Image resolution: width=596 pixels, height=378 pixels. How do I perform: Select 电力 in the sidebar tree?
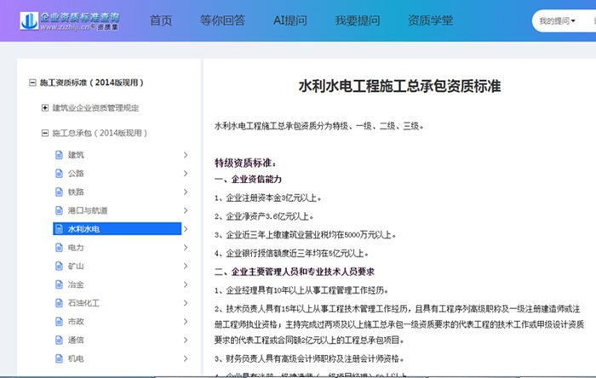point(76,248)
